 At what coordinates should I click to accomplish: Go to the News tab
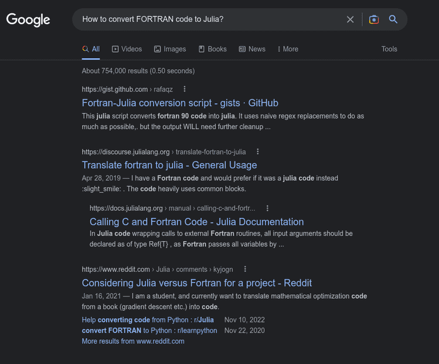252,49
